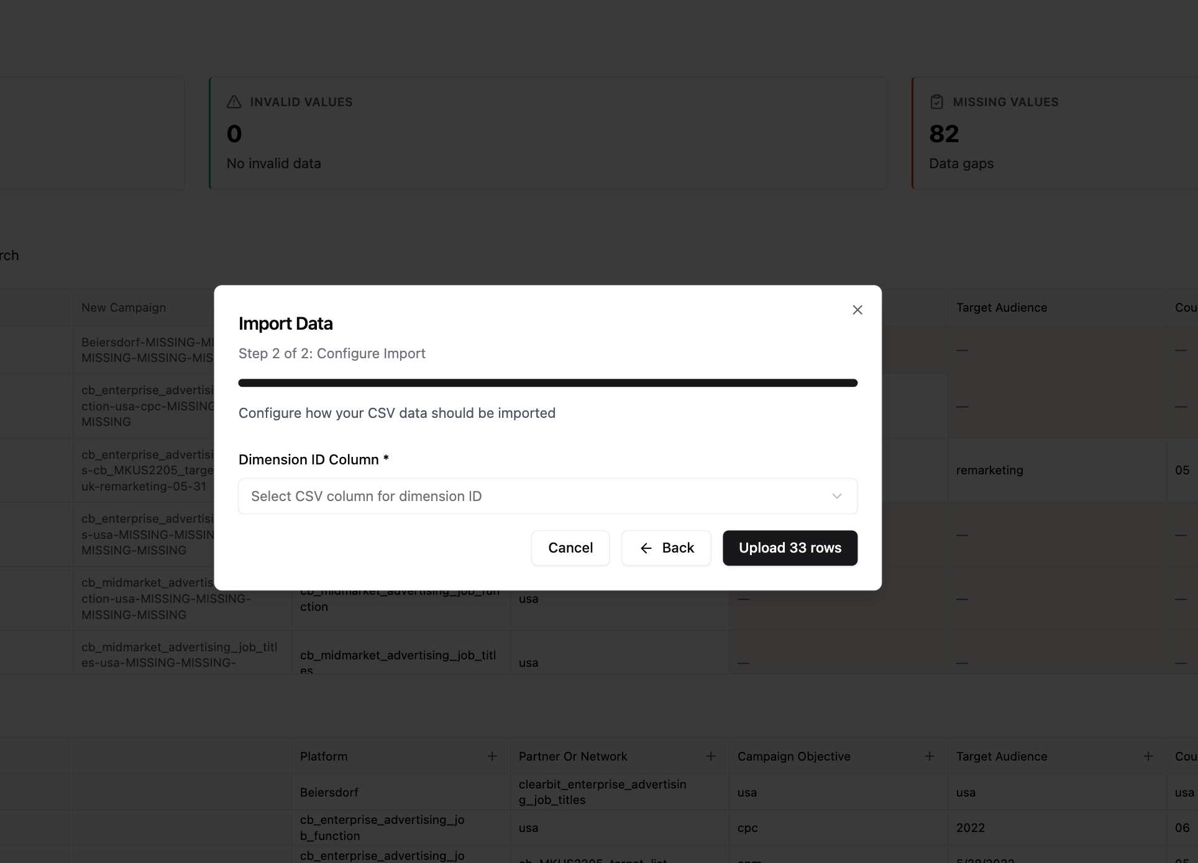Click the Platform column header
This screenshot has height=863, width=1198.
point(324,756)
